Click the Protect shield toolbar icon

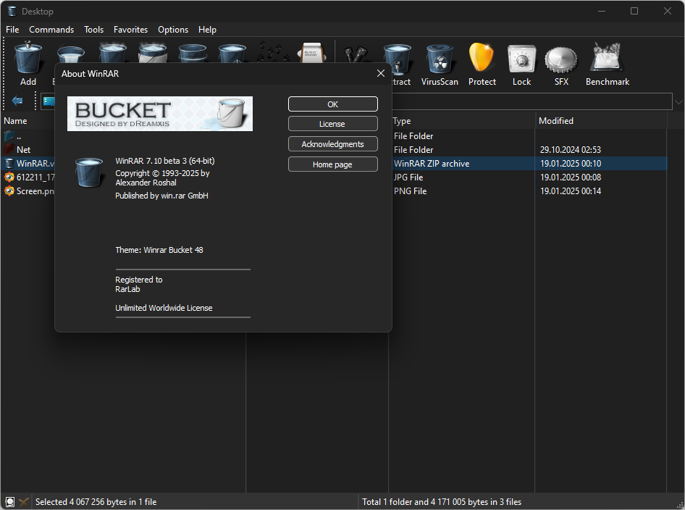482,57
